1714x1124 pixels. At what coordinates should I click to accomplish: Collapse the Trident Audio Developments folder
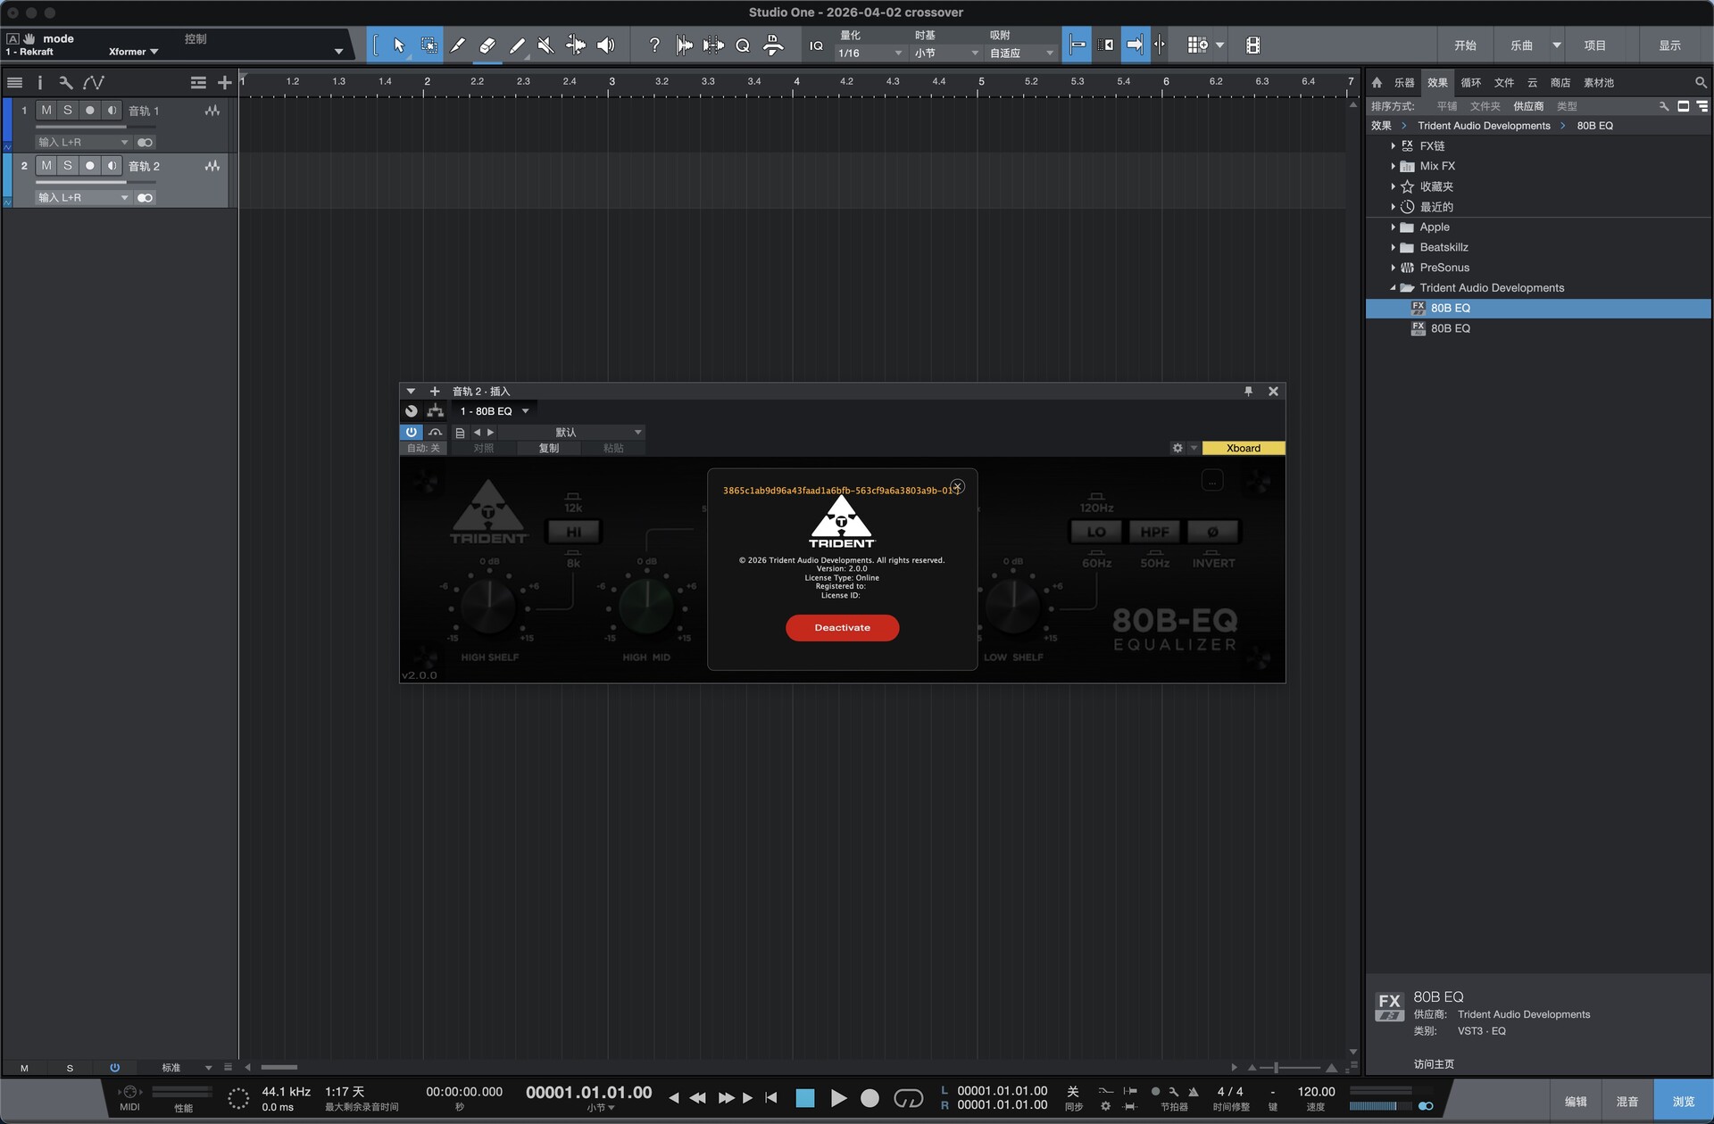[x=1393, y=288]
